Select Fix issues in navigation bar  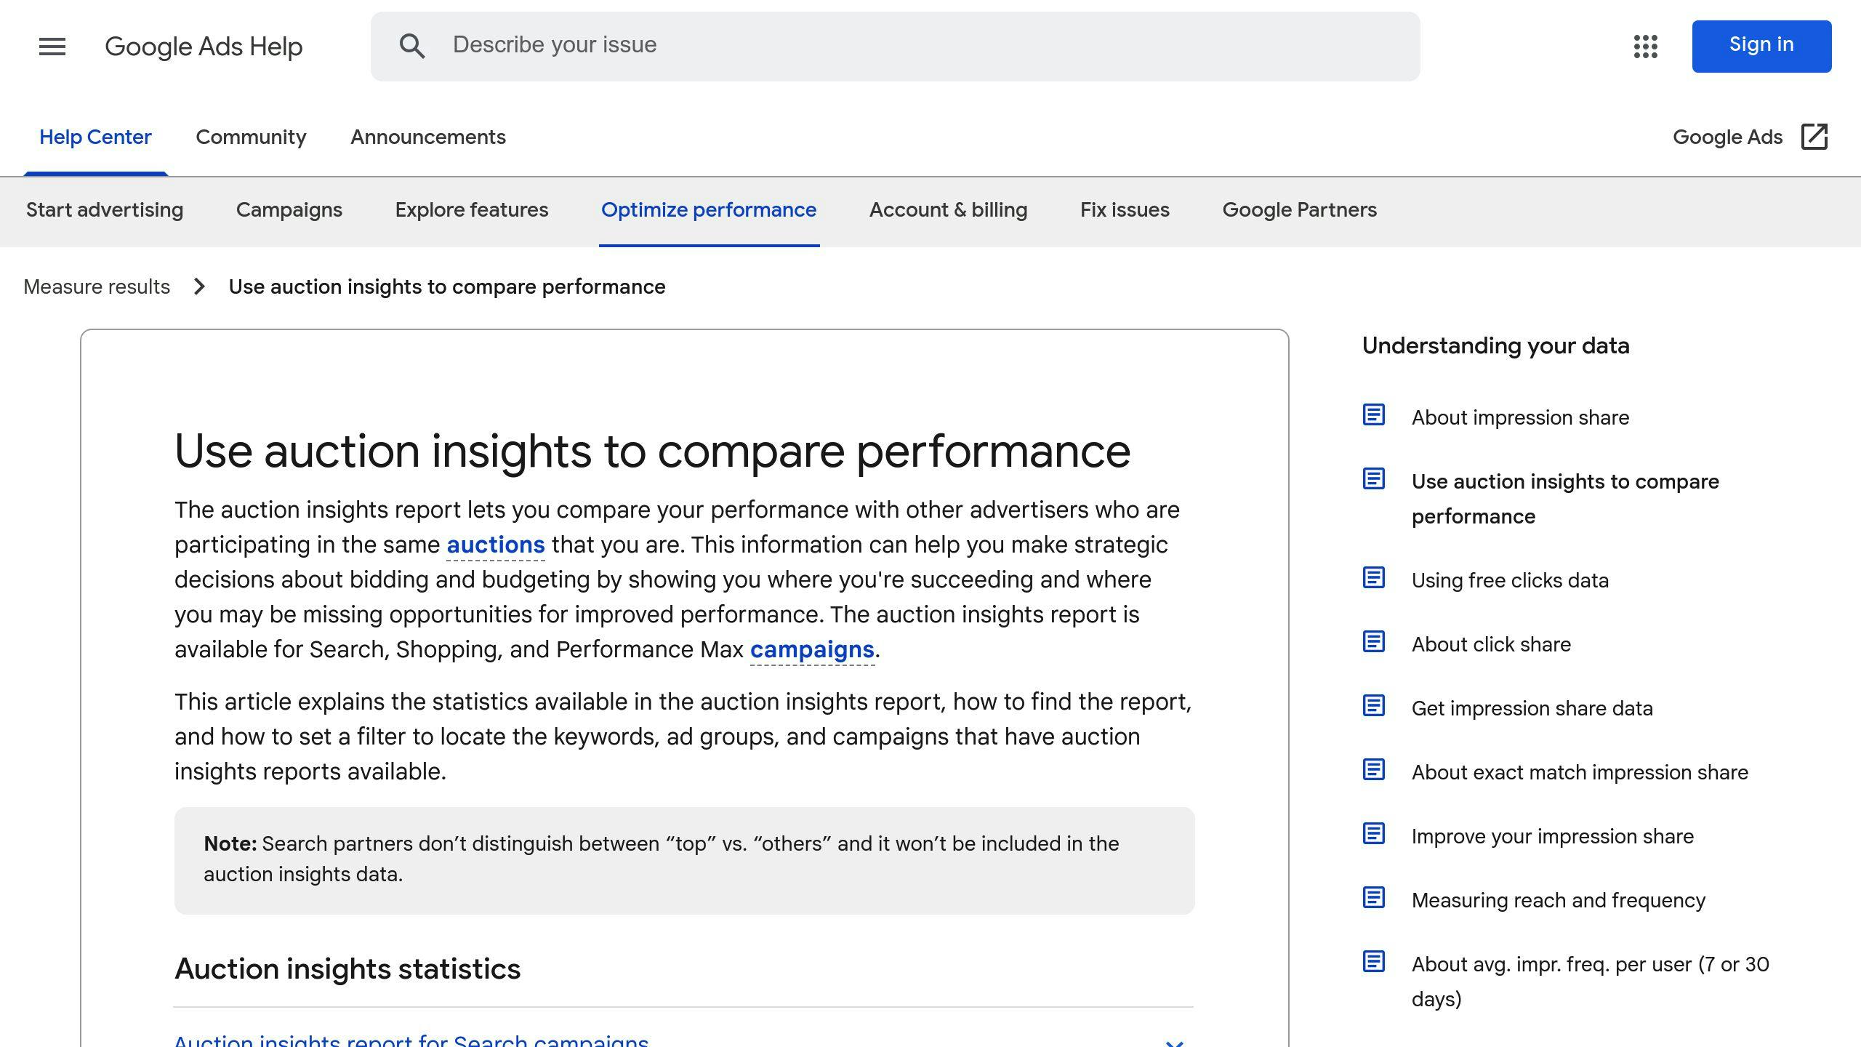(1125, 209)
